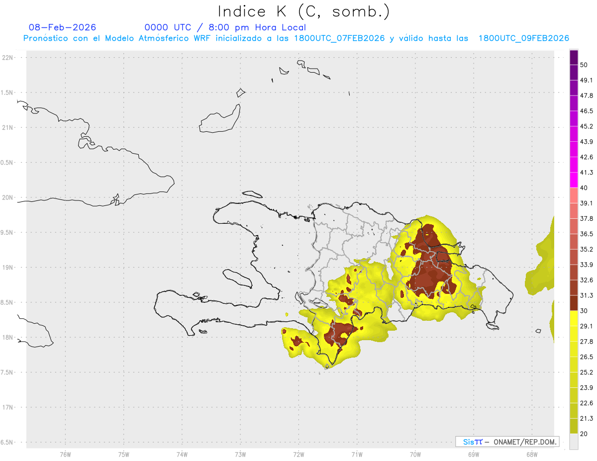Click the '50' legend value
The width and height of the screenshot is (597, 461).
coord(584,65)
